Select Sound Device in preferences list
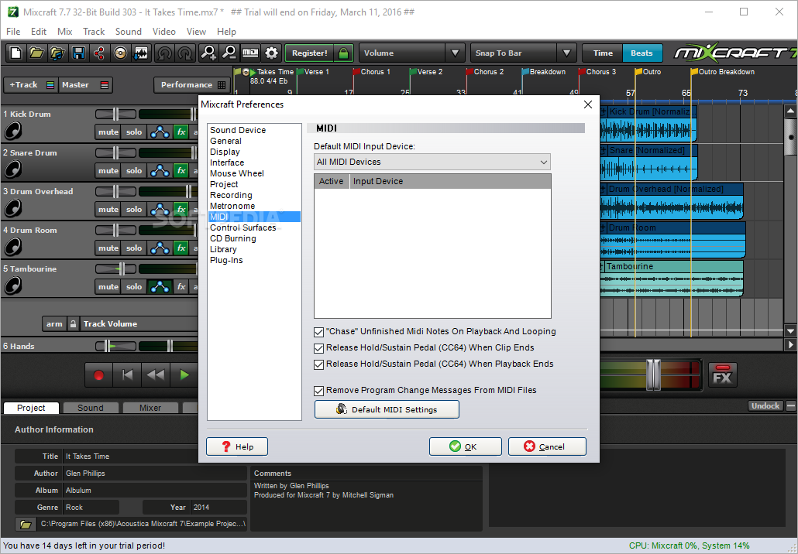Viewport: 798px width, 554px height. [x=238, y=130]
